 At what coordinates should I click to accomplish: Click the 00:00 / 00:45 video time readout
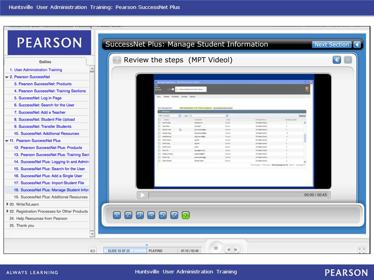coord(315,195)
